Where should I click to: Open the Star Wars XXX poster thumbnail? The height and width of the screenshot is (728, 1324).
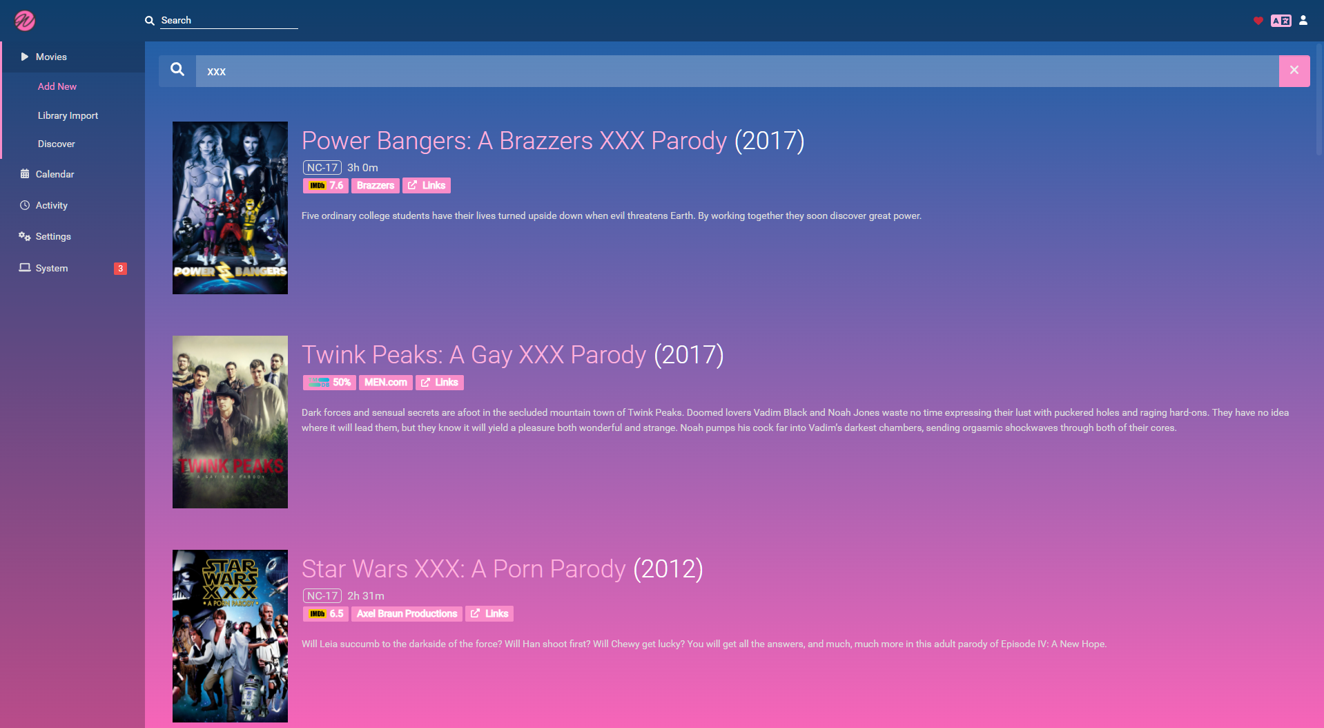[230, 636]
